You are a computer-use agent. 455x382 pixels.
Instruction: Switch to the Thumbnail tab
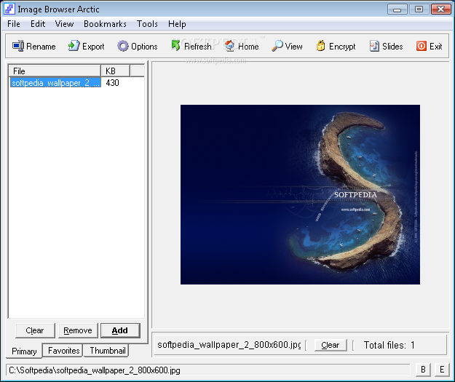pos(107,351)
